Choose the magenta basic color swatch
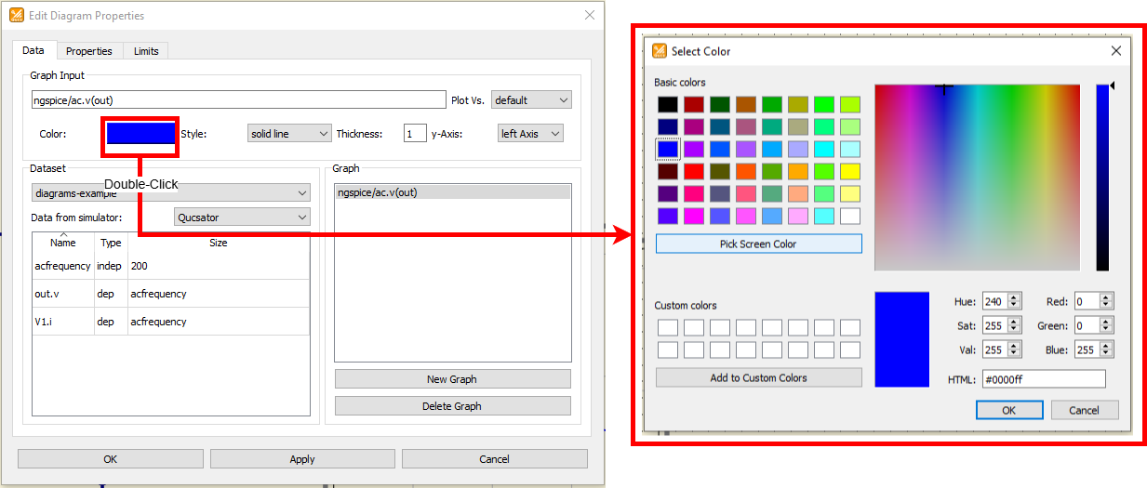 tap(694, 217)
